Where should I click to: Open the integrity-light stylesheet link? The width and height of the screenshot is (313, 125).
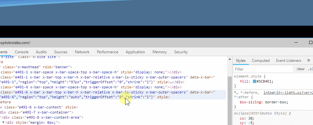[288, 93]
